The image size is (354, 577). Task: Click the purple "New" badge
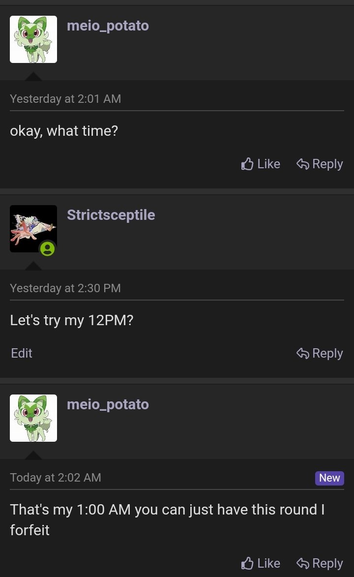coord(329,478)
